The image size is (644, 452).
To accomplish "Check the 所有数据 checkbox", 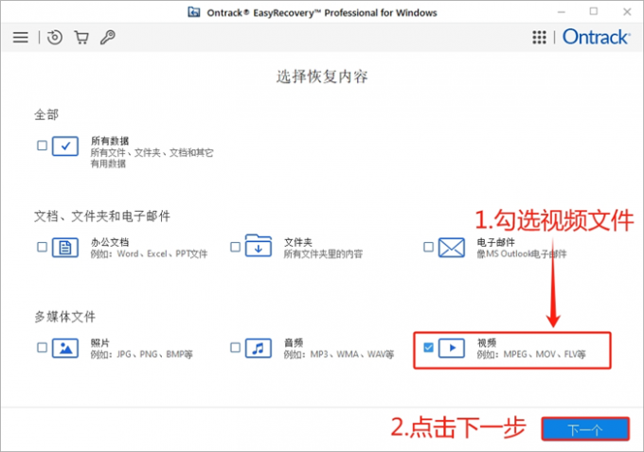I will coord(42,146).
